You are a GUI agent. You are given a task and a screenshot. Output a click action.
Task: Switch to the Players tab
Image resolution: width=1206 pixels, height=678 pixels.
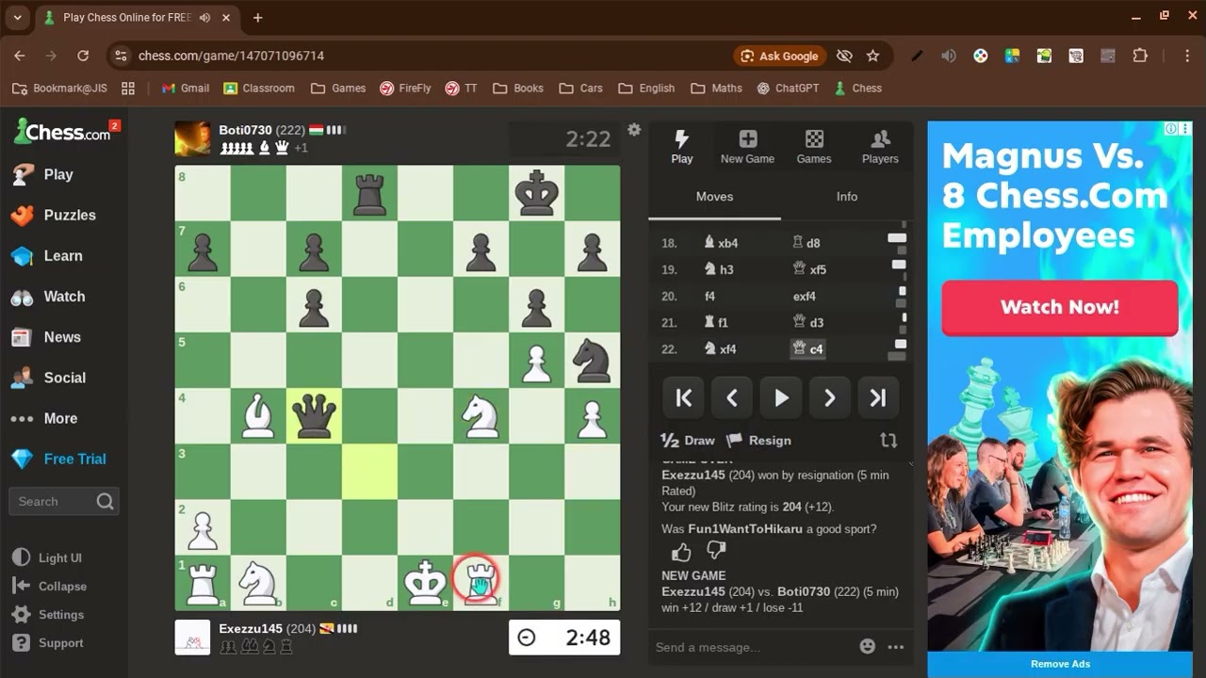tap(880, 146)
